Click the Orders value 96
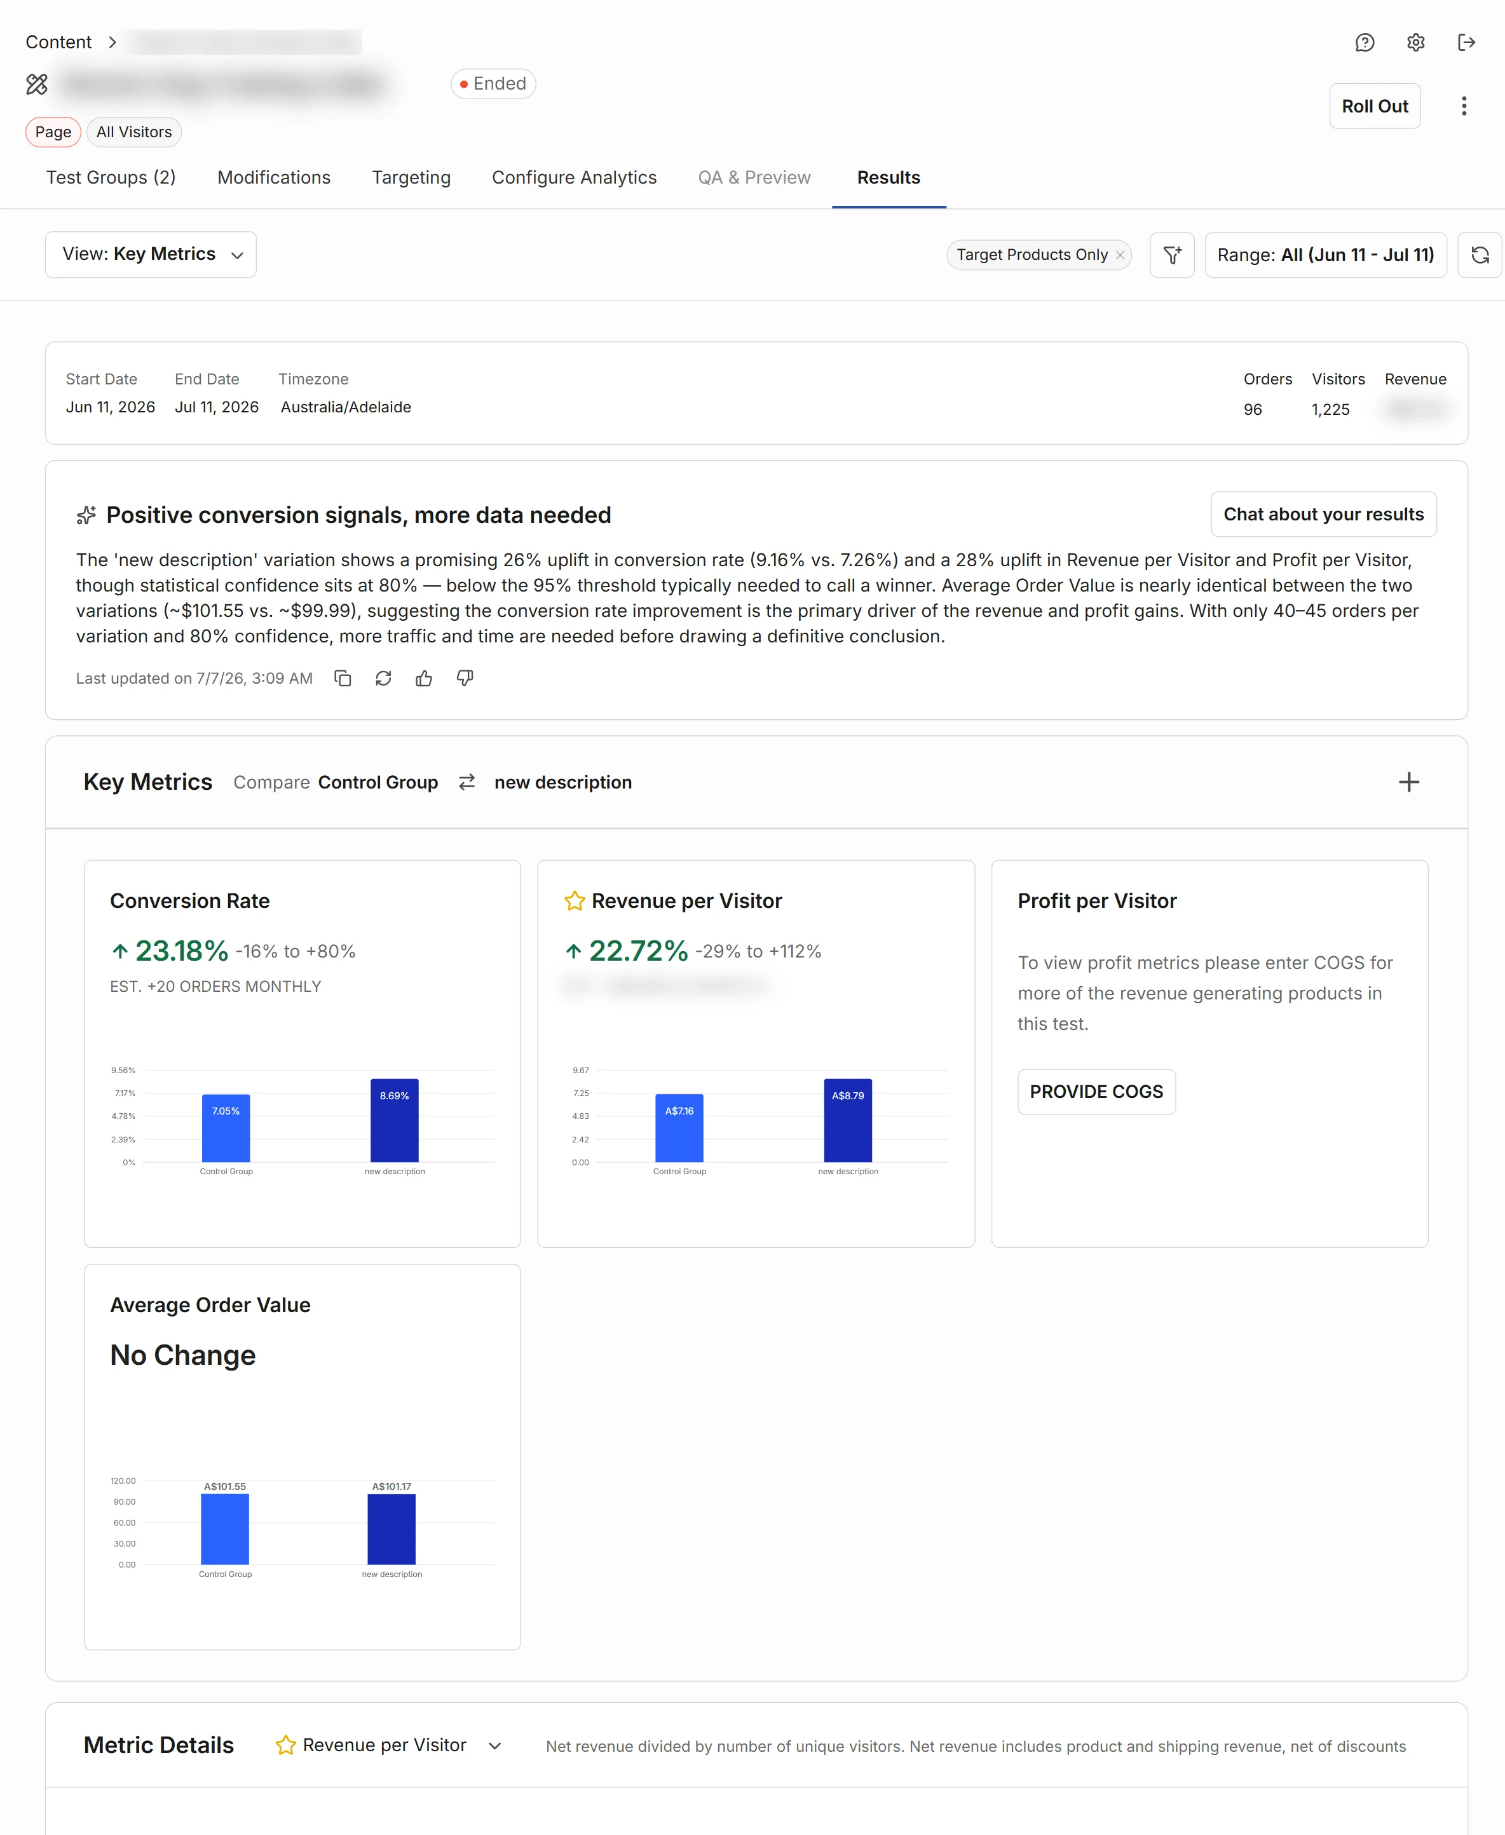Image resolution: width=1505 pixels, height=1835 pixels. [1252, 409]
